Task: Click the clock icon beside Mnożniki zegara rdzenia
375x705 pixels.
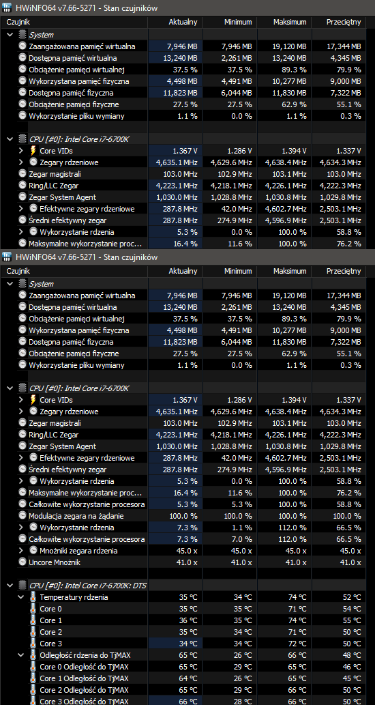Action: click(33, 550)
